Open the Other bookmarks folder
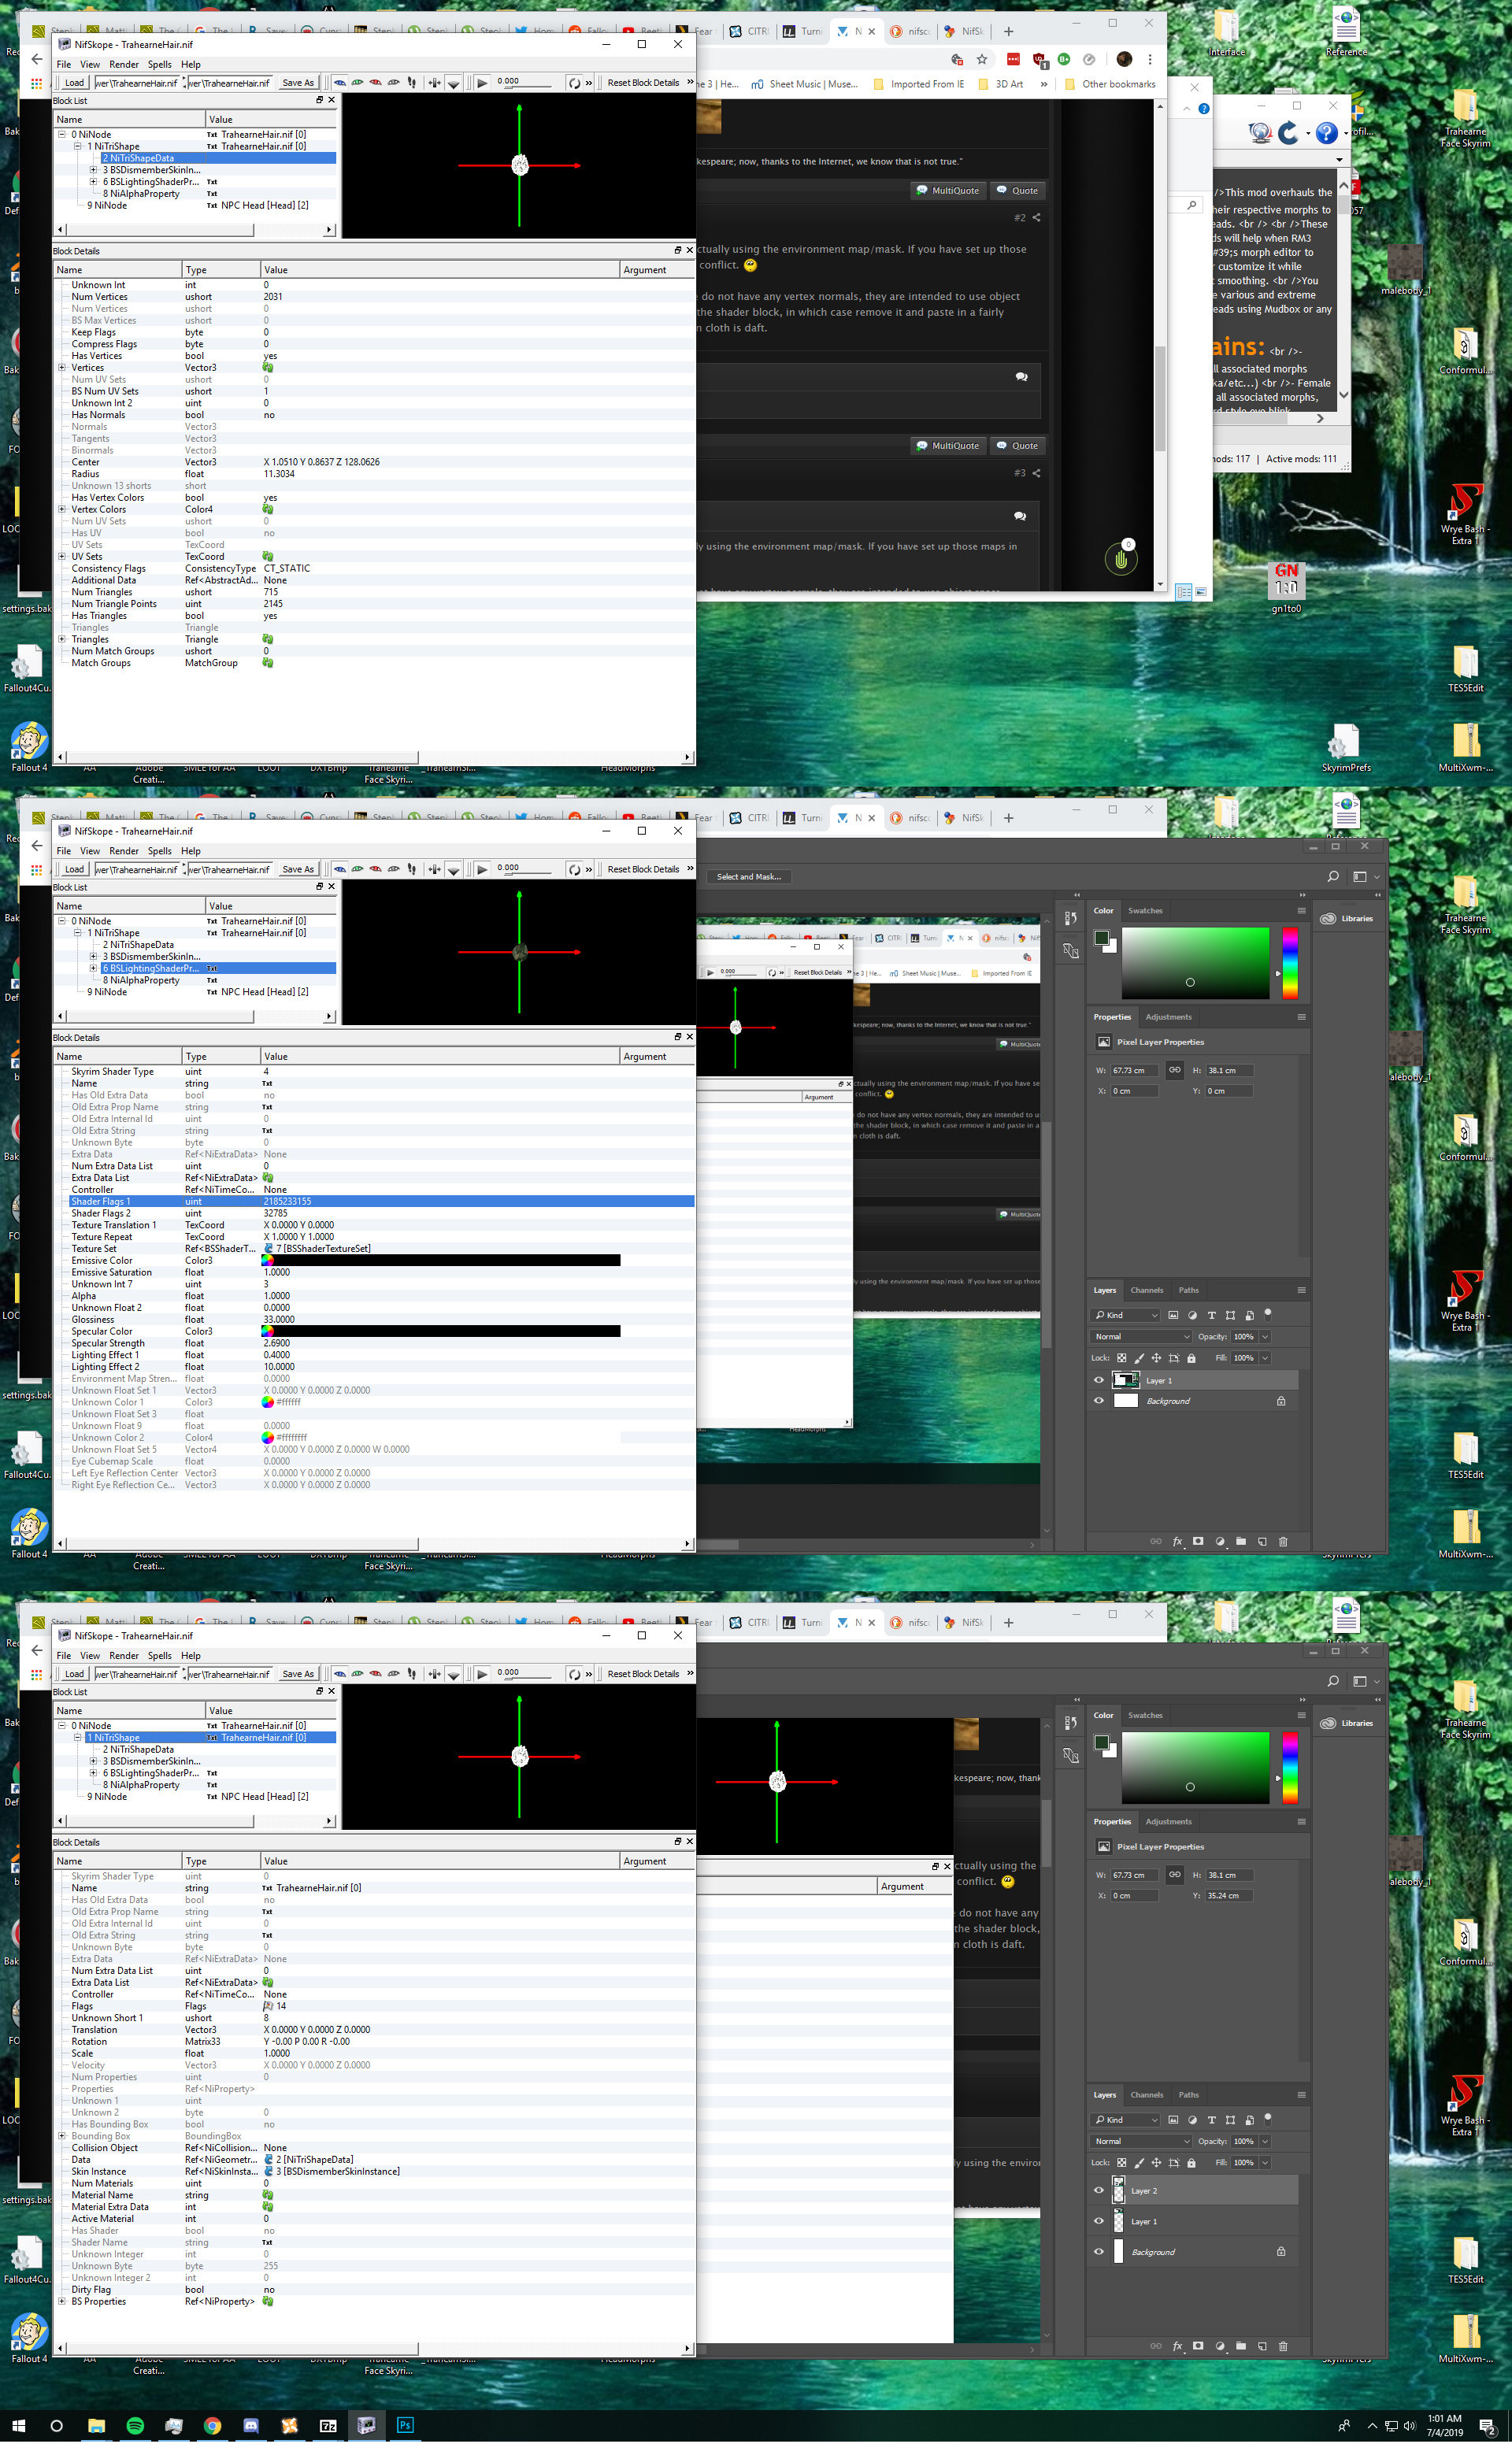The height and width of the screenshot is (2455, 1512). pos(1110,84)
